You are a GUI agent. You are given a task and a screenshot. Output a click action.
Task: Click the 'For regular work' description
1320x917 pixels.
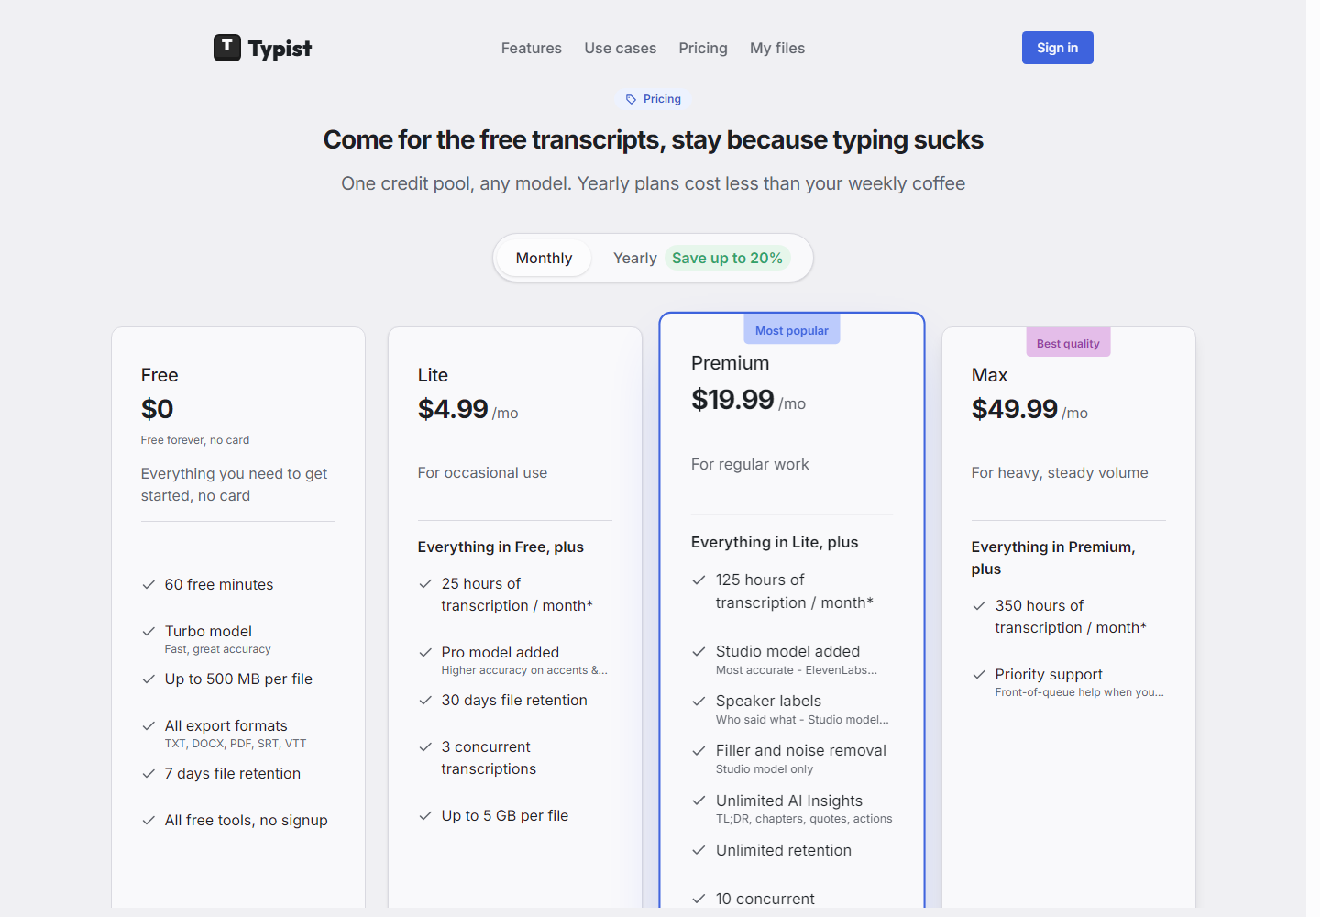click(750, 464)
